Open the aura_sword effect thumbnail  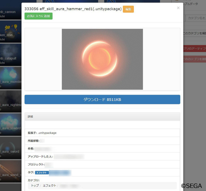point(11,148)
